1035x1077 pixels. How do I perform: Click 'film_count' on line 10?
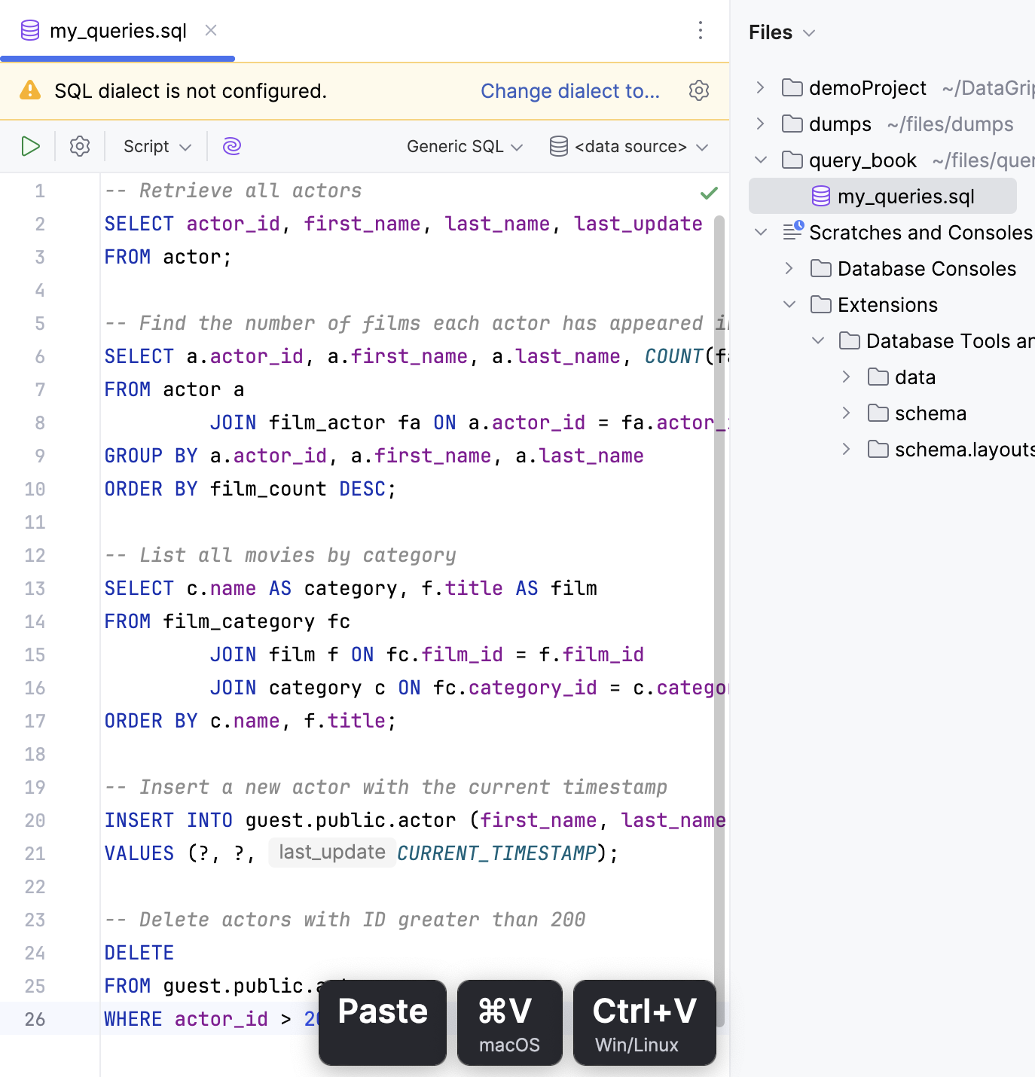coord(268,489)
